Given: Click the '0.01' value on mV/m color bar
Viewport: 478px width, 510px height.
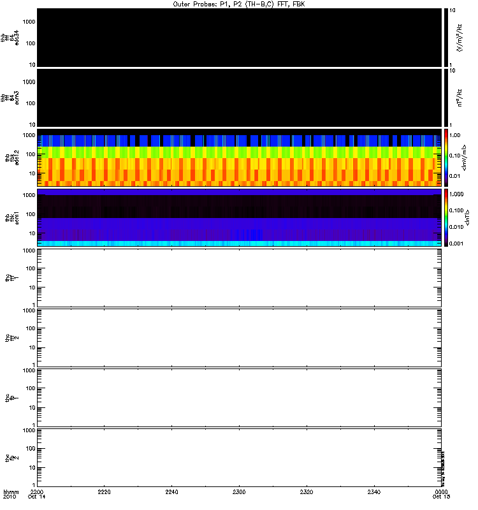Looking at the screenshot, I should tap(454, 176).
